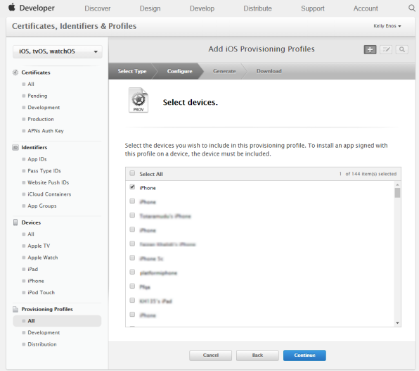Click the profile search magnifier icon
The image size is (419, 371).
pos(401,49)
